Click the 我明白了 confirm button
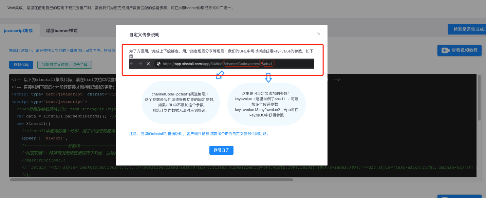The width and height of the screenshot is (486, 198). click(221, 150)
